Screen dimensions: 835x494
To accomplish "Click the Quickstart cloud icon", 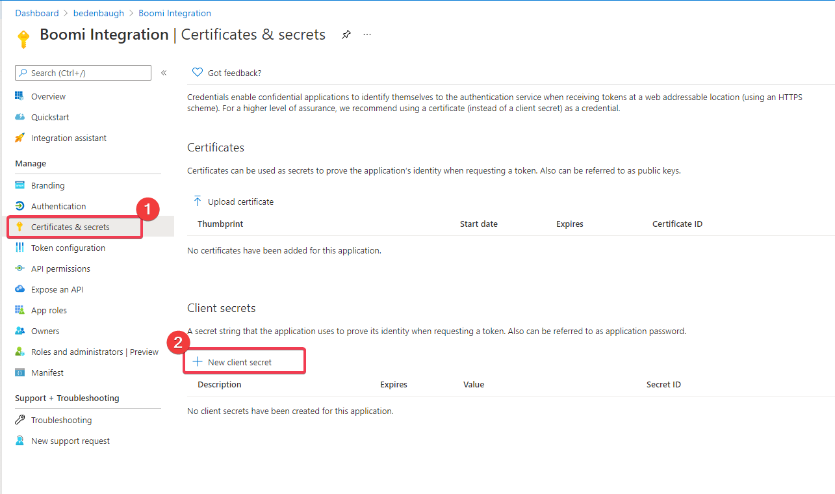I will (x=19, y=117).
